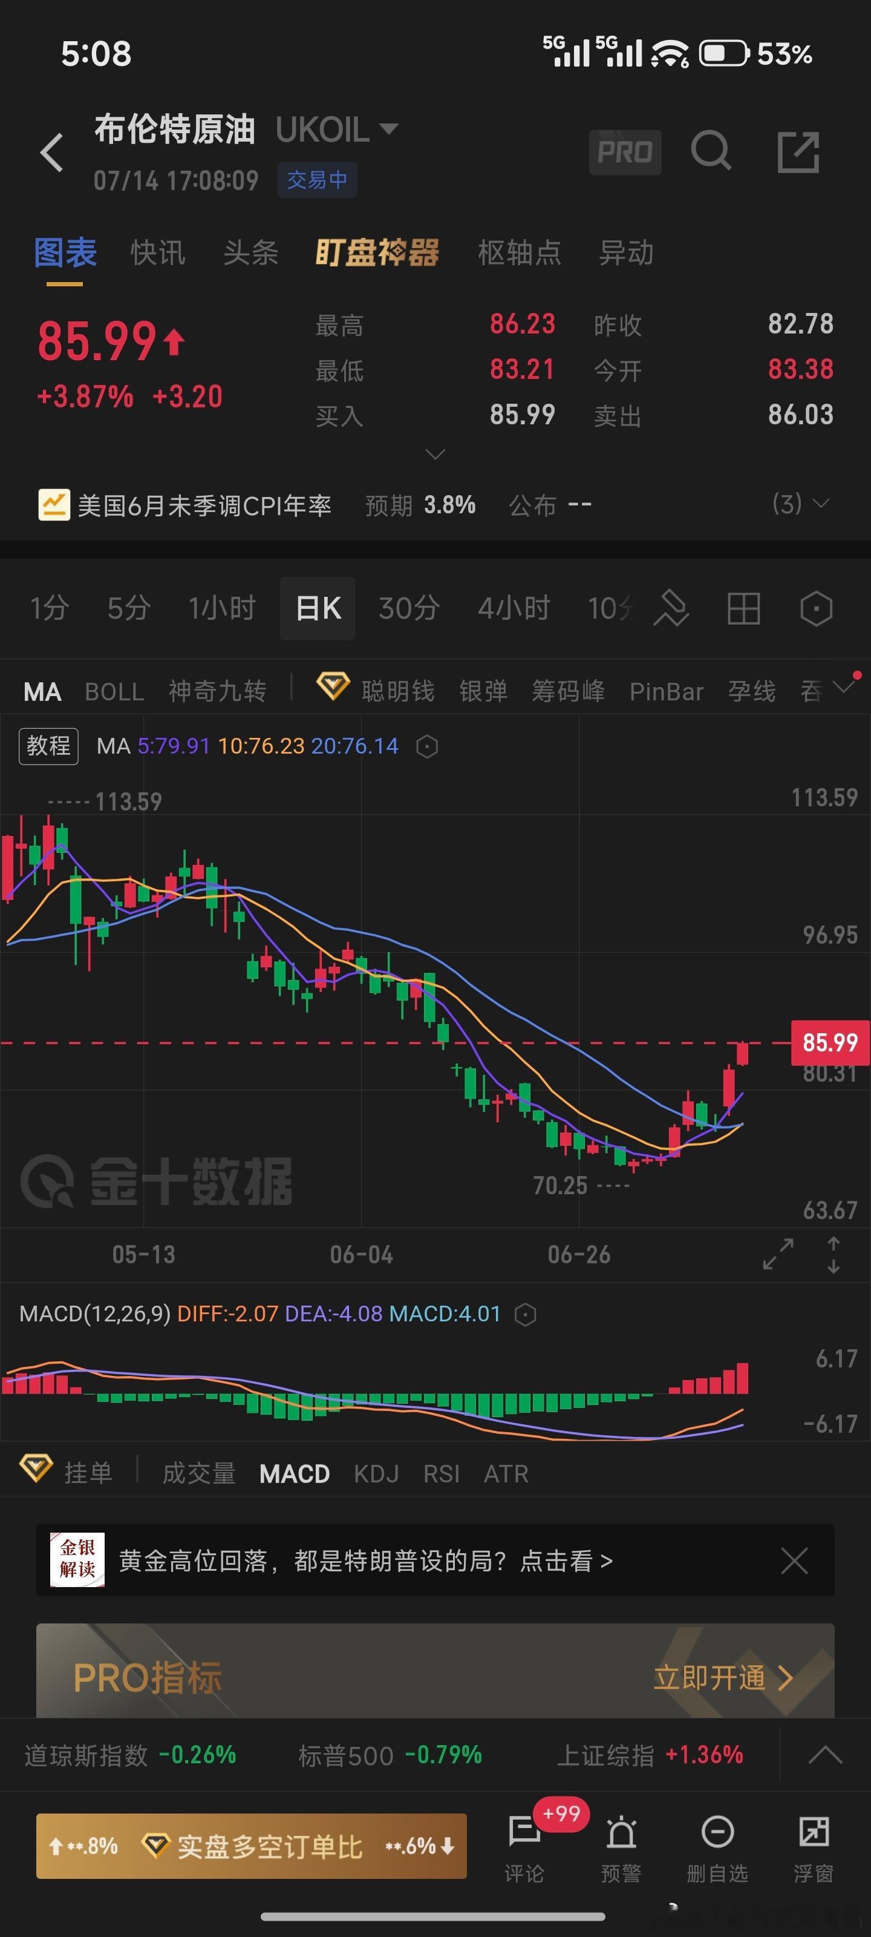Tap the 标普500 ticker

(x=390, y=1755)
